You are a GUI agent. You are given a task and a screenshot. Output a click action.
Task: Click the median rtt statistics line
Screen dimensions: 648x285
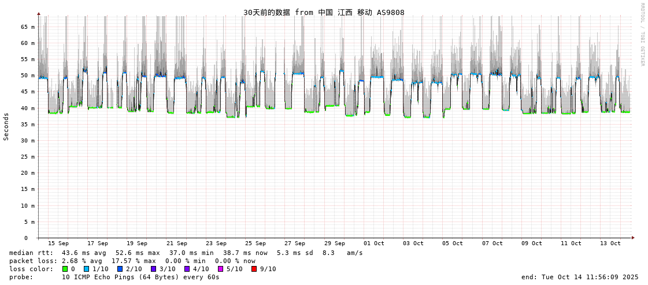pos(186,253)
